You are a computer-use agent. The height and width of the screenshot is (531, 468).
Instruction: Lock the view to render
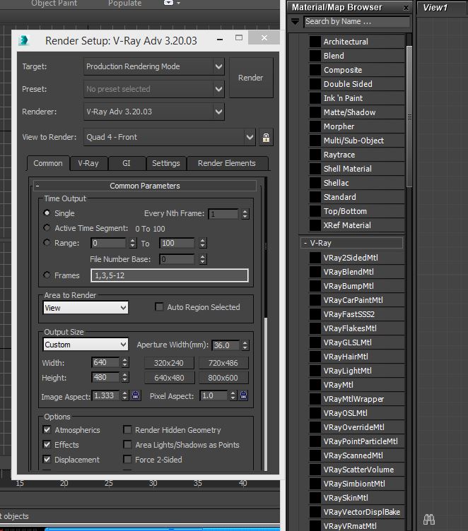point(266,138)
